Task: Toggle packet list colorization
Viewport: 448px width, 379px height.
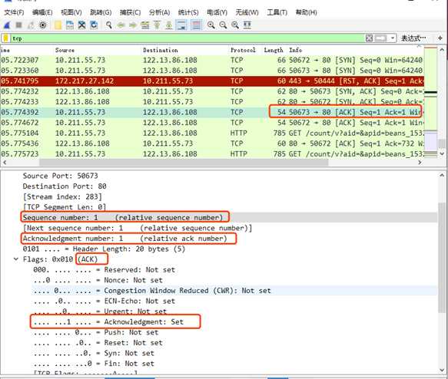Action: tap(196, 25)
